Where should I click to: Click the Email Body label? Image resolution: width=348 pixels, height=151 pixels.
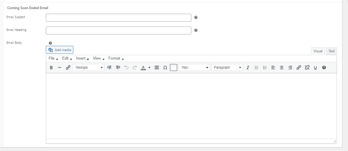[14, 43]
